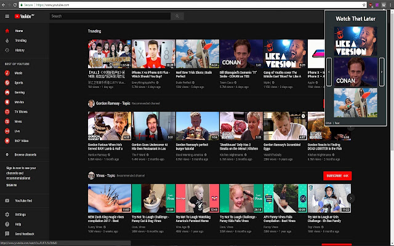This screenshot has width=394, height=246.
Task: Open 'NEW Zach King magic vines' video title
Action: tap(106, 219)
